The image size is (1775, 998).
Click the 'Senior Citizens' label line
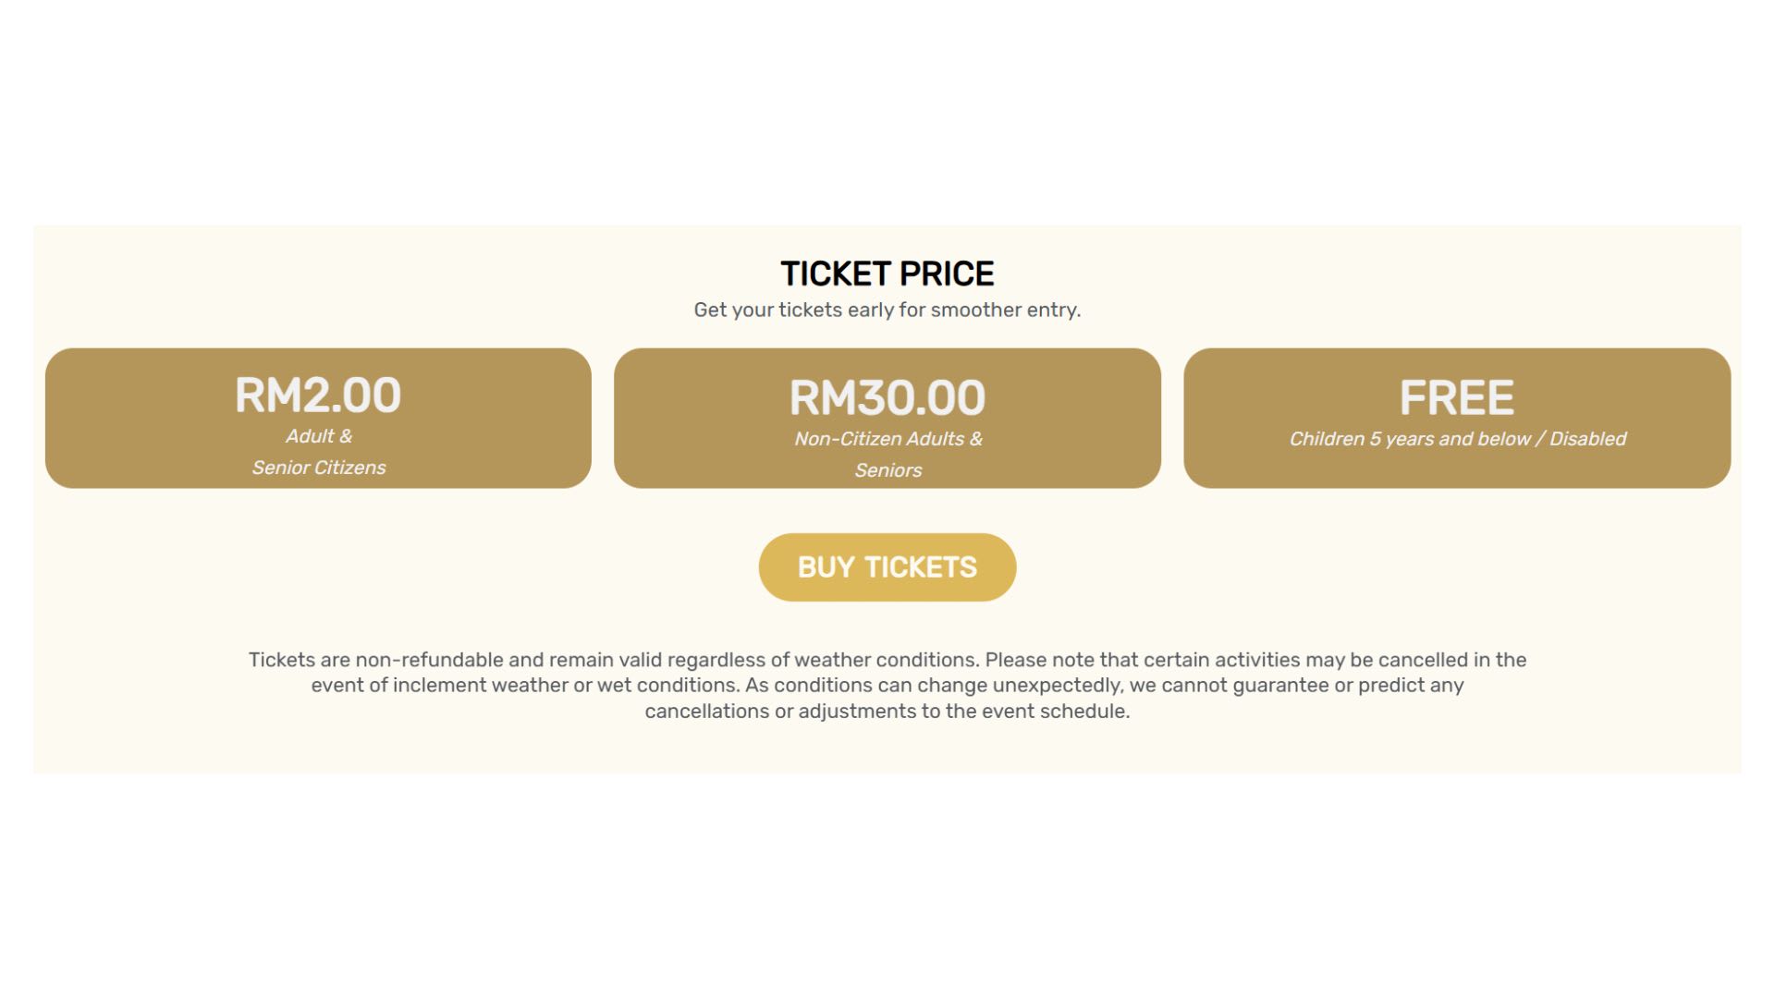pos(318,468)
